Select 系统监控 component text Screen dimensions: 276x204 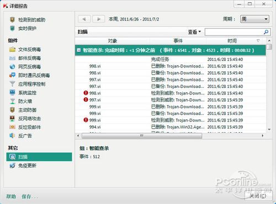pos(27,92)
